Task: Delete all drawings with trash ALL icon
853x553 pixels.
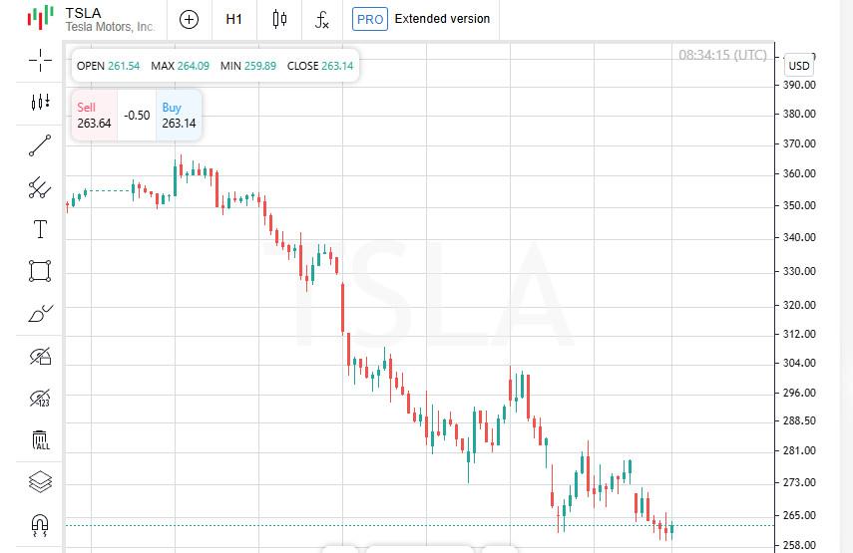Action: 40,440
